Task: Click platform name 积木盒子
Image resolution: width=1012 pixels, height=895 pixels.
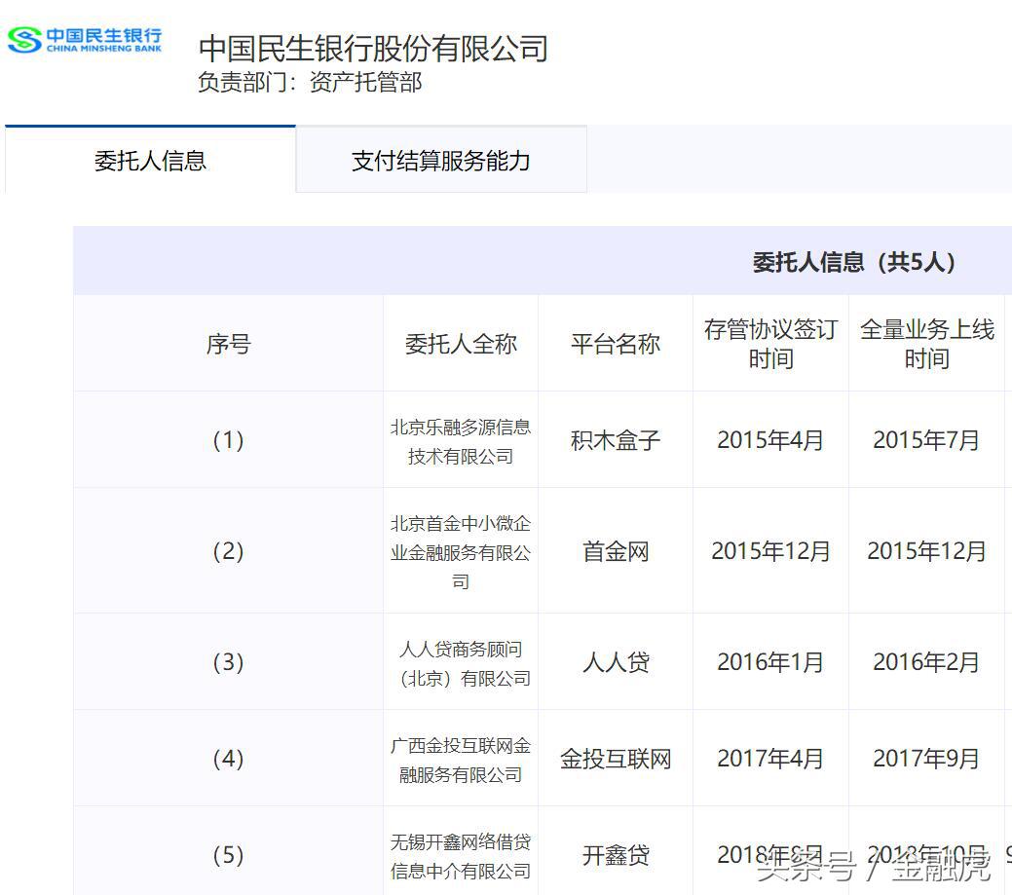Action: [616, 440]
